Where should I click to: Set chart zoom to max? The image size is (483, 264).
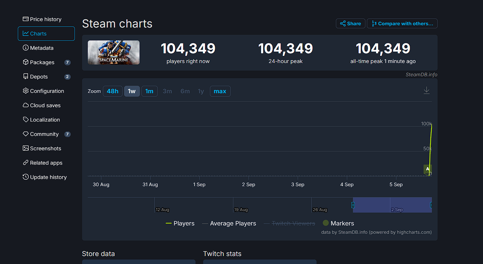click(x=220, y=91)
